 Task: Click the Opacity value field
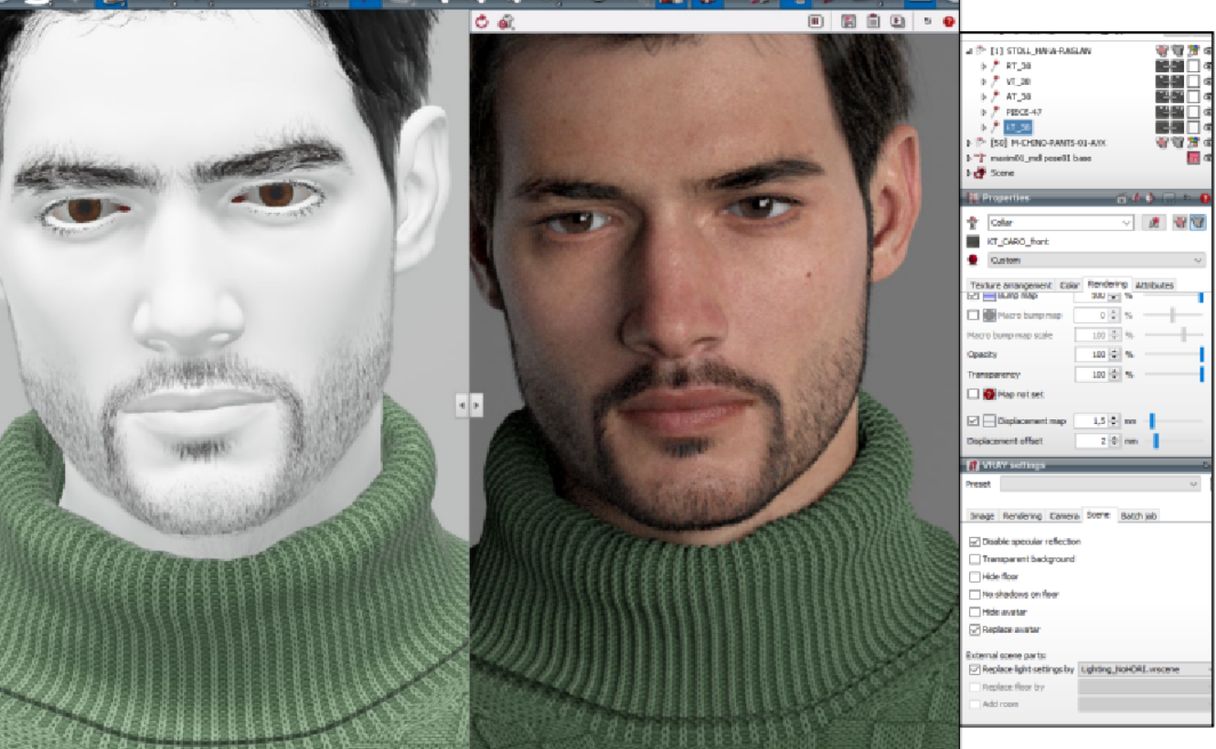(x=1090, y=354)
